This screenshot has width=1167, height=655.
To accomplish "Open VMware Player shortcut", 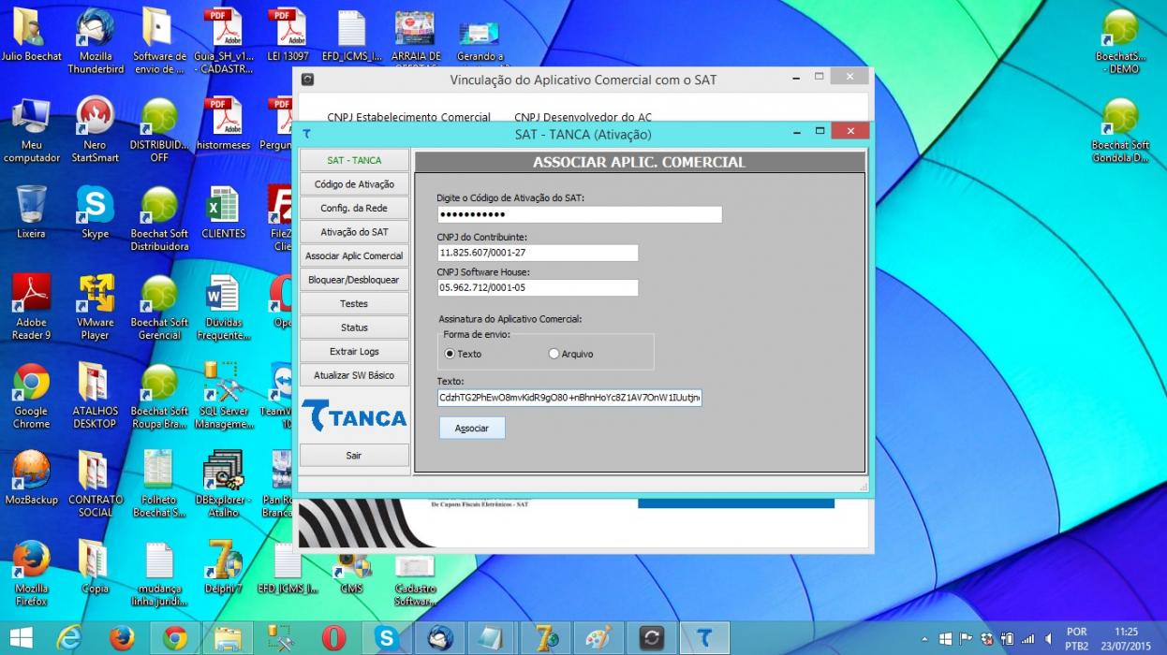I will 96,307.
